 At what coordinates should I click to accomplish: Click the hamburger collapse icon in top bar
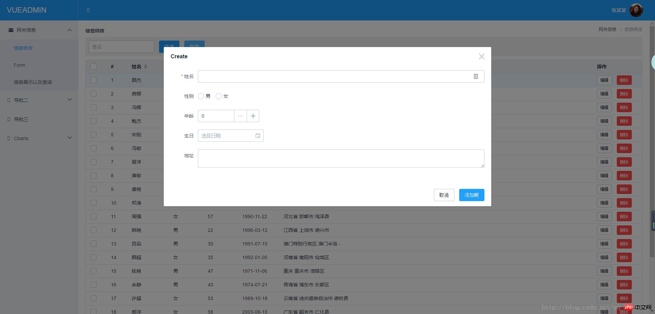tap(88, 10)
